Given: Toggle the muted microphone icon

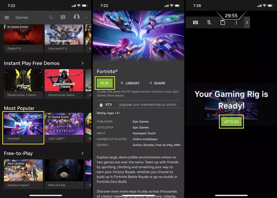Looking at the screenshot, I should click(209, 23).
